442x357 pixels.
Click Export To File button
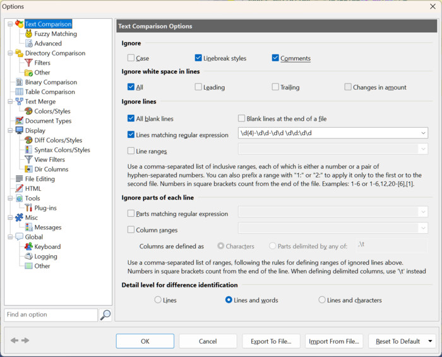[x=271, y=341]
